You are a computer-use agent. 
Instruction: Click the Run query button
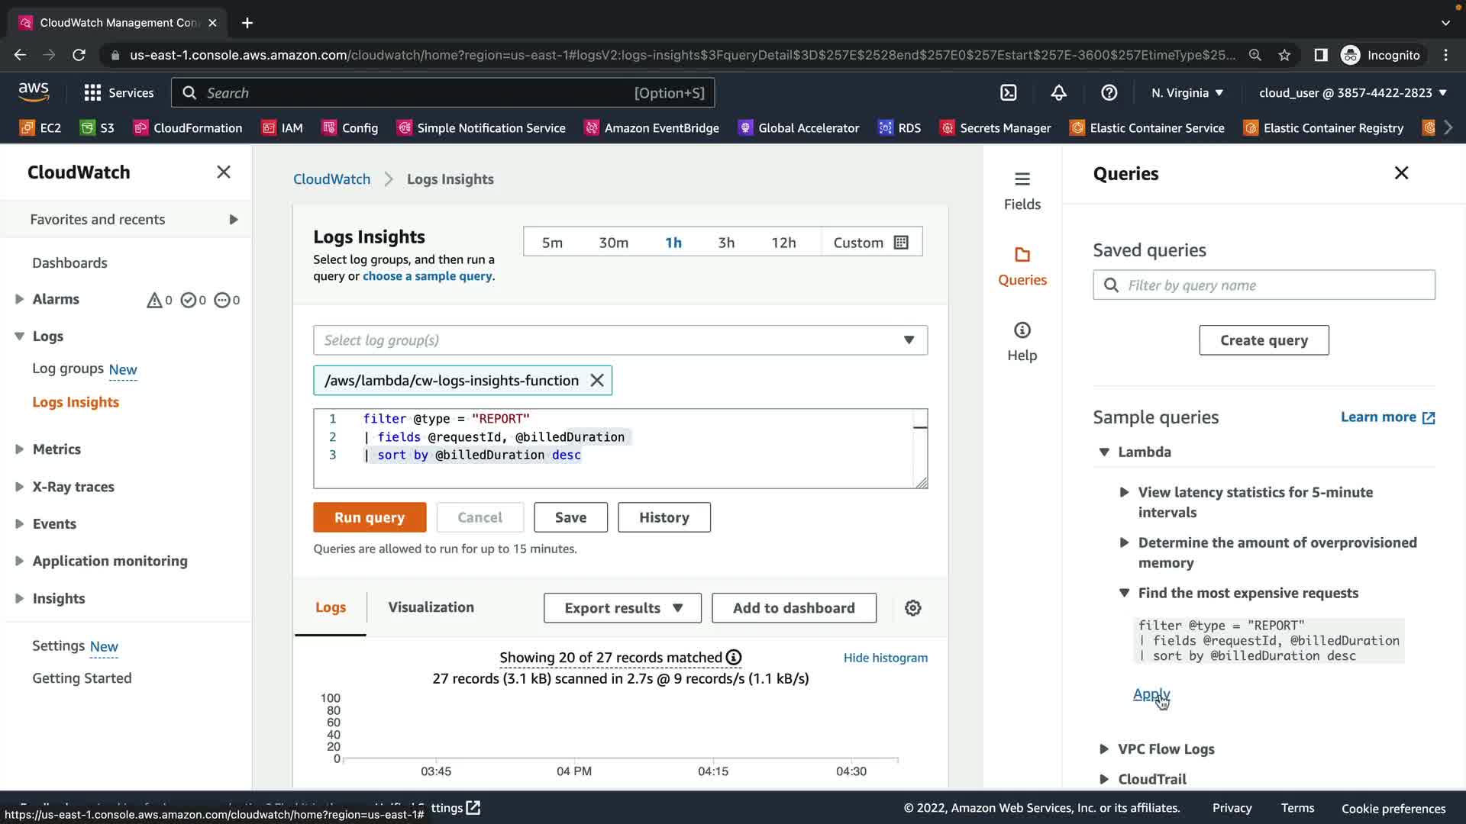coord(370,517)
